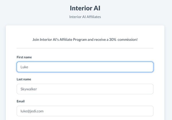Focus the Last name text box
Image resolution: width=172 pixels, height=120 pixels.
point(85,89)
